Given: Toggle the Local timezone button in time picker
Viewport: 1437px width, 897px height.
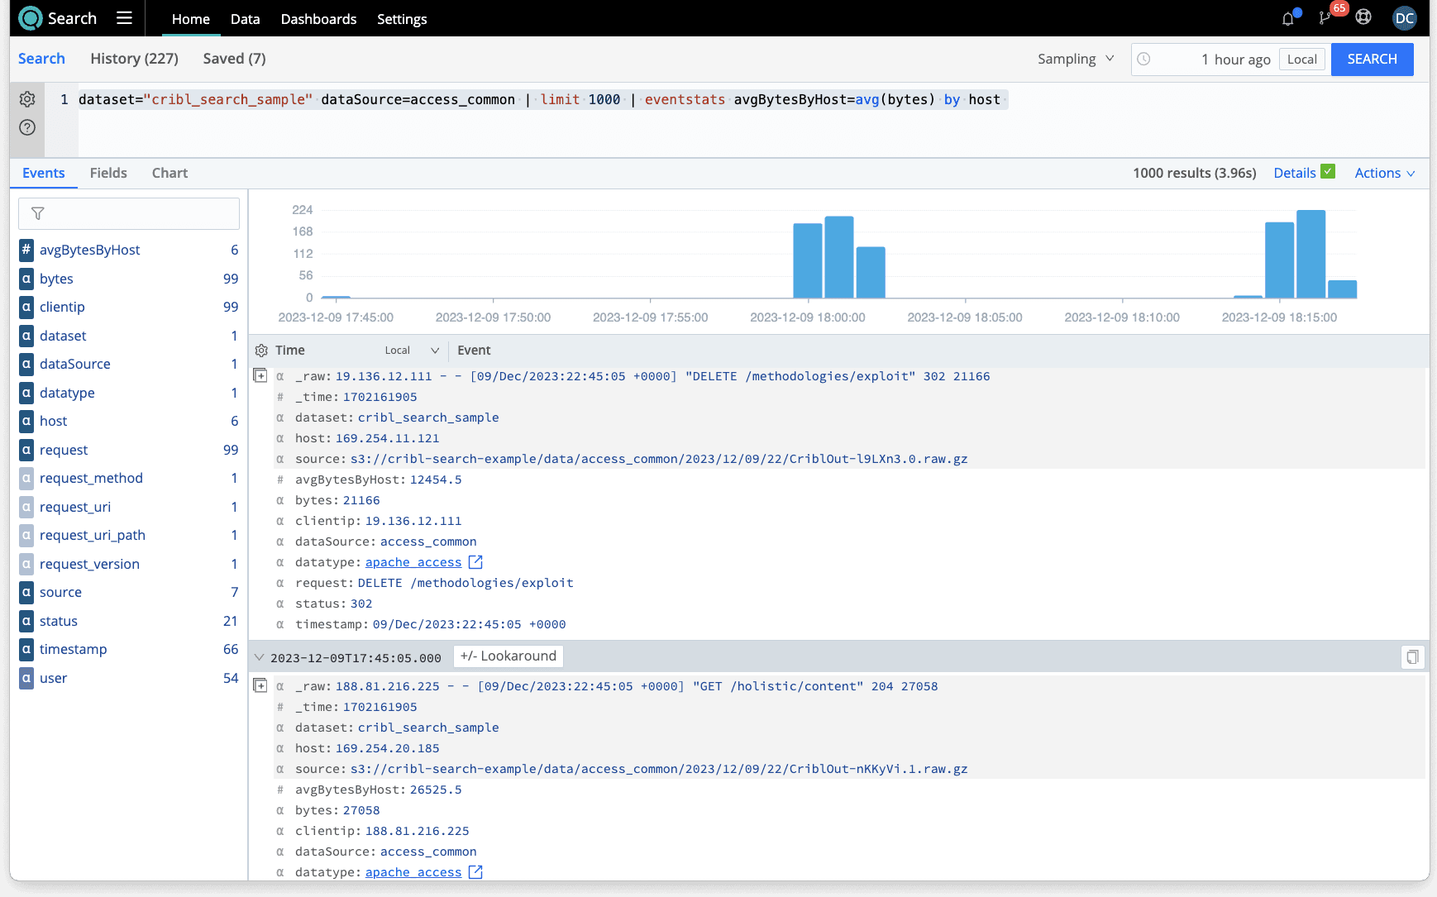Looking at the screenshot, I should click(1301, 60).
